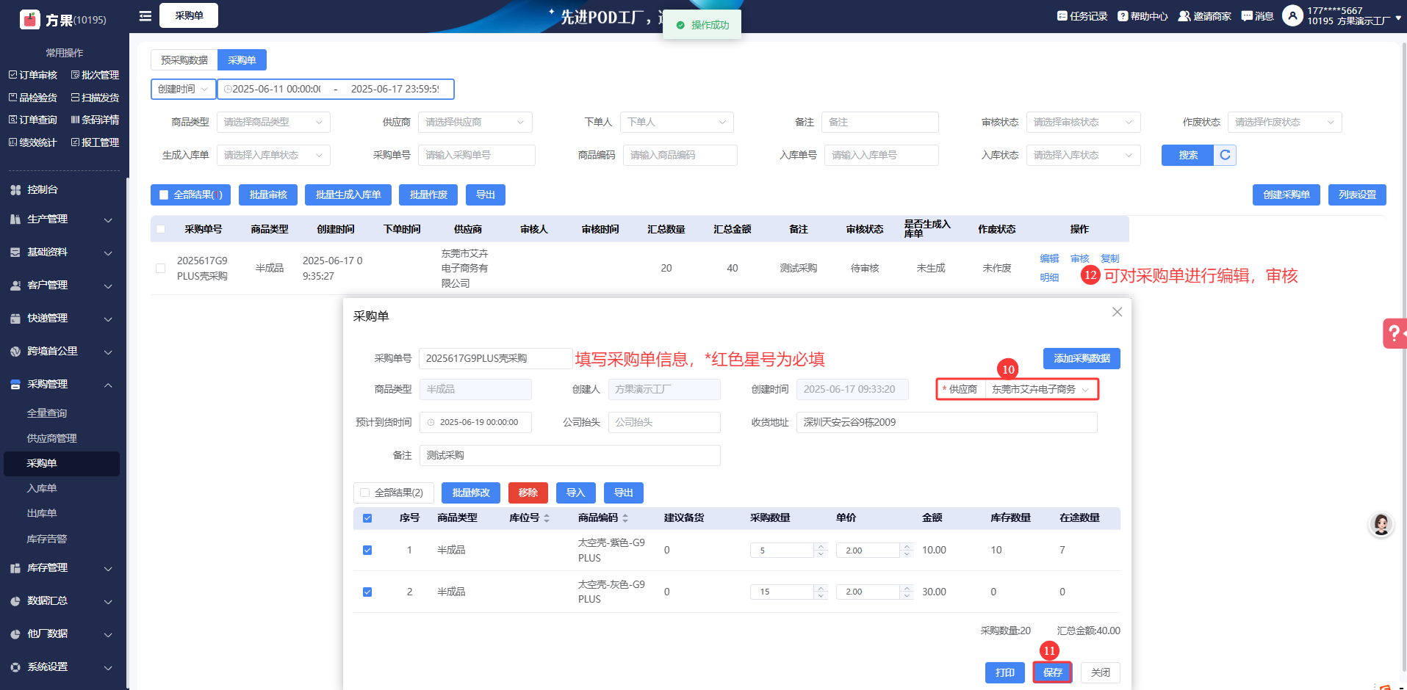
Task: Click the invite merchant icon
Action: tap(1184, 16)
